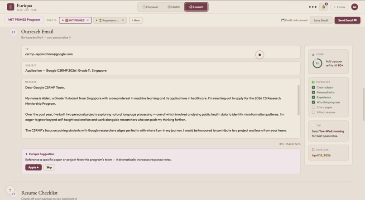The width and height of the screenshot is (365, 200).
Task: Click 'Dear Google CSRMP Team,' greeting line
Action: pyautogui.click(x=45, y=88)
